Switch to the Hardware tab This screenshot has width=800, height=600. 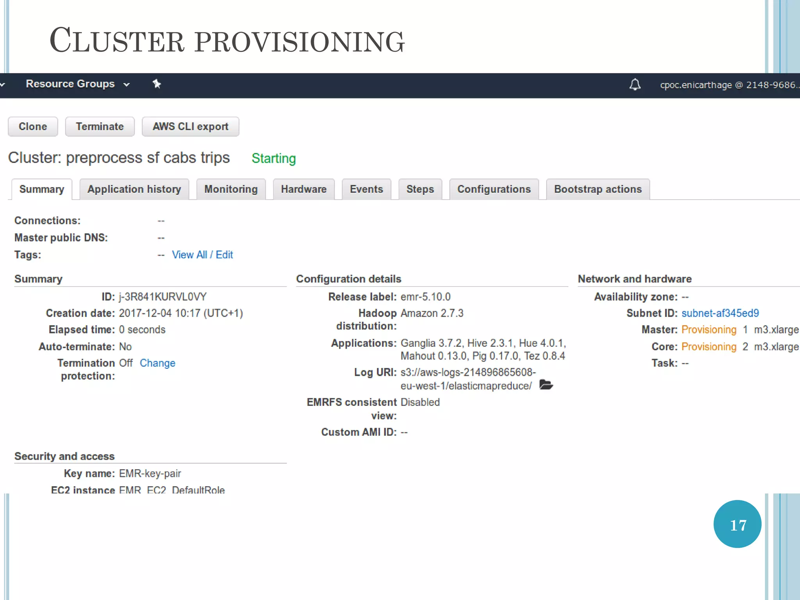(x=304, y=189)
